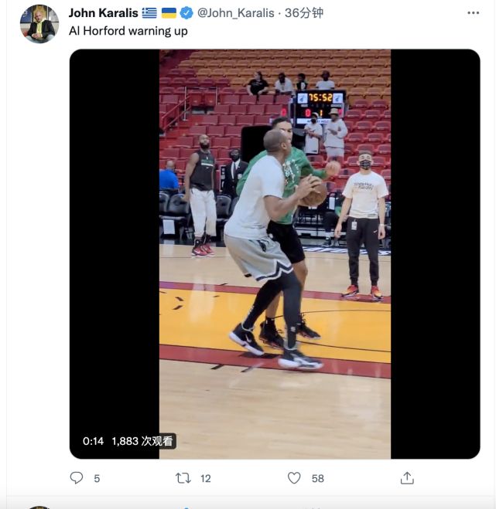Open the tweet via 36分钟 timestamp

pyautogui.click(x=304, y=13)
